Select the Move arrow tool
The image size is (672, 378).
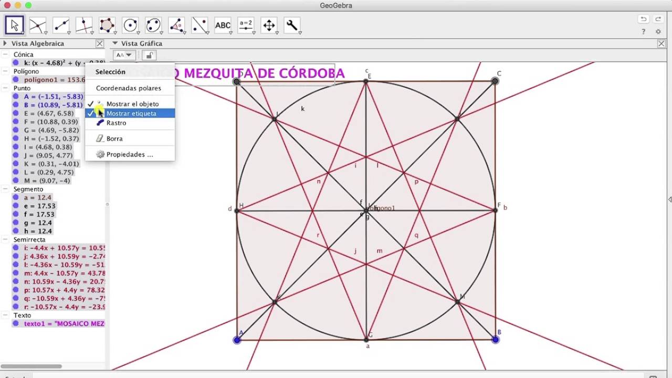pos(15,25)
